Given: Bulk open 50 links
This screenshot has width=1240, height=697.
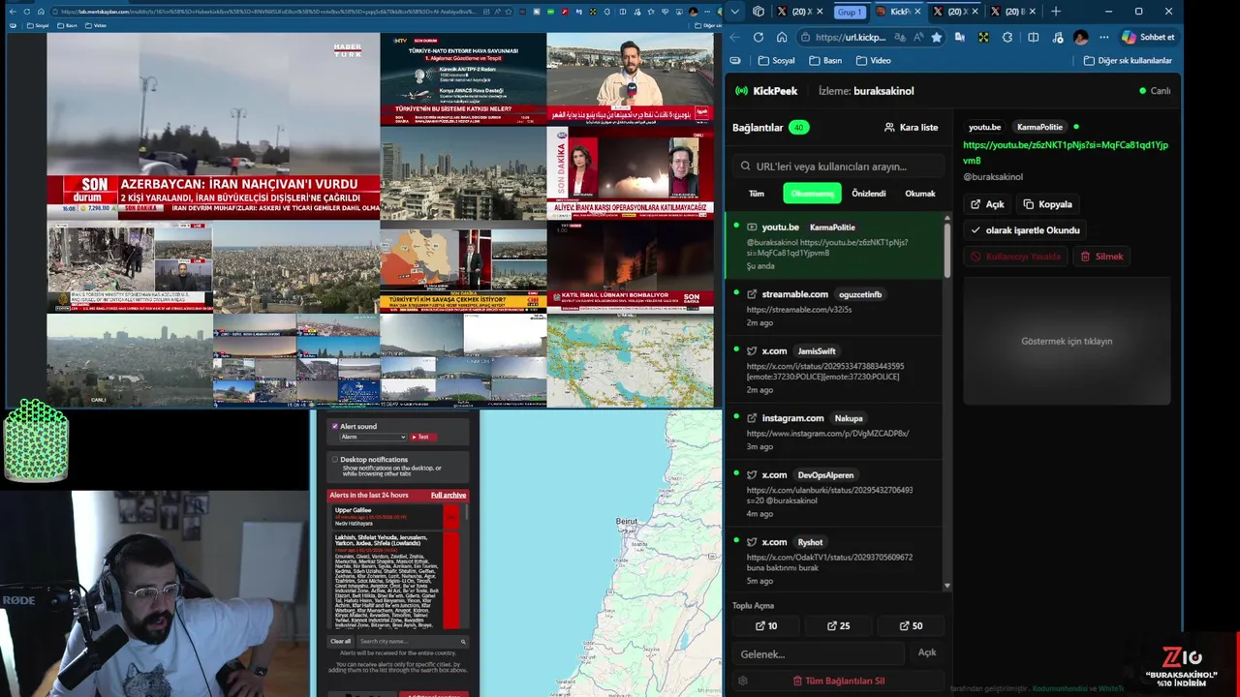Looking at the screenshot, I should tap(911, 625).
